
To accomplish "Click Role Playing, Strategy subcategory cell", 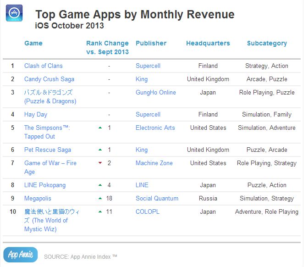I will coord(267,163).
